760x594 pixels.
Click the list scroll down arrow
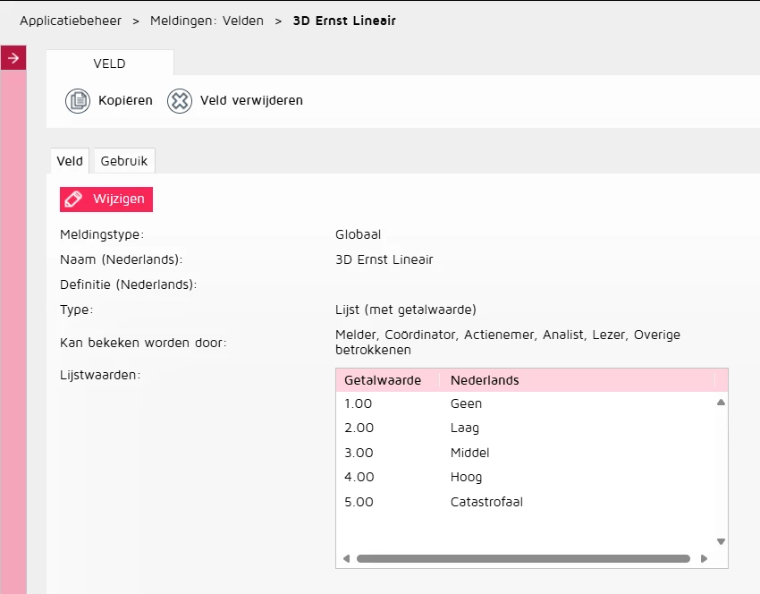721,541
